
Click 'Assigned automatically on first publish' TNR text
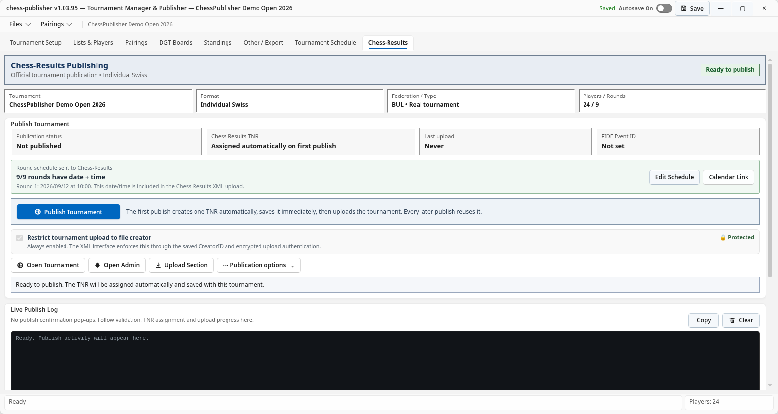click(274, 146)
